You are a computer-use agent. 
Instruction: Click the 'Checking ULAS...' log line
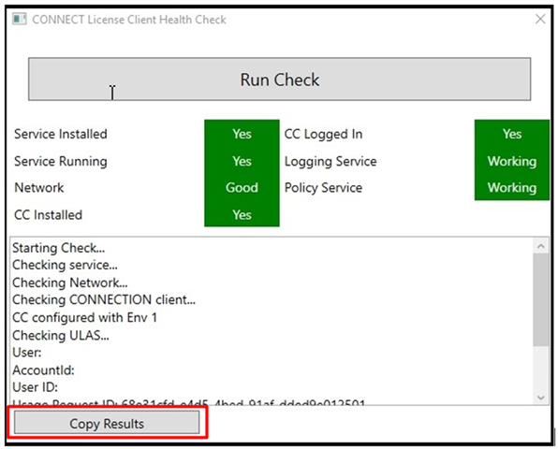click(61, 335)
